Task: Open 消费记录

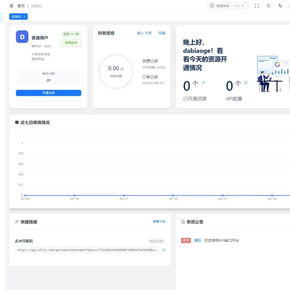Action: pos(150,61)
